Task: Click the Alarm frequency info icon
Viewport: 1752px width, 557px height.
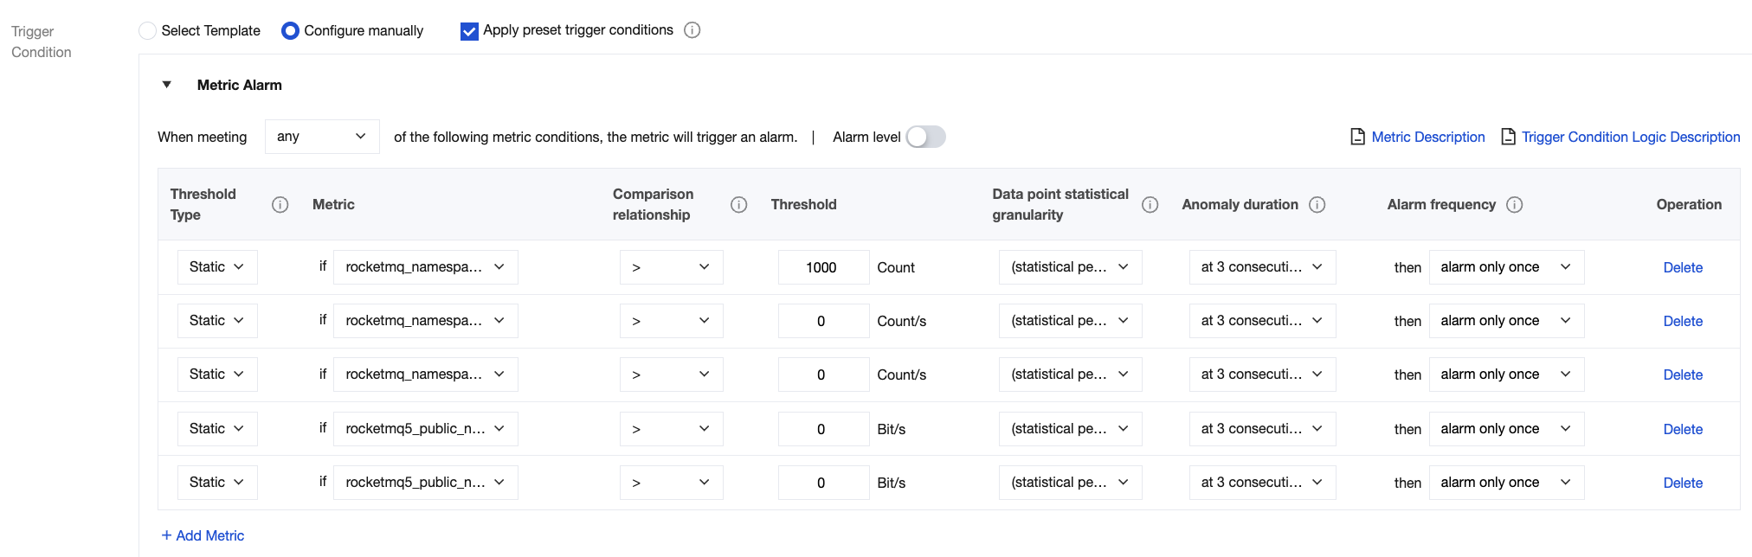Action: click(1514, 205)
